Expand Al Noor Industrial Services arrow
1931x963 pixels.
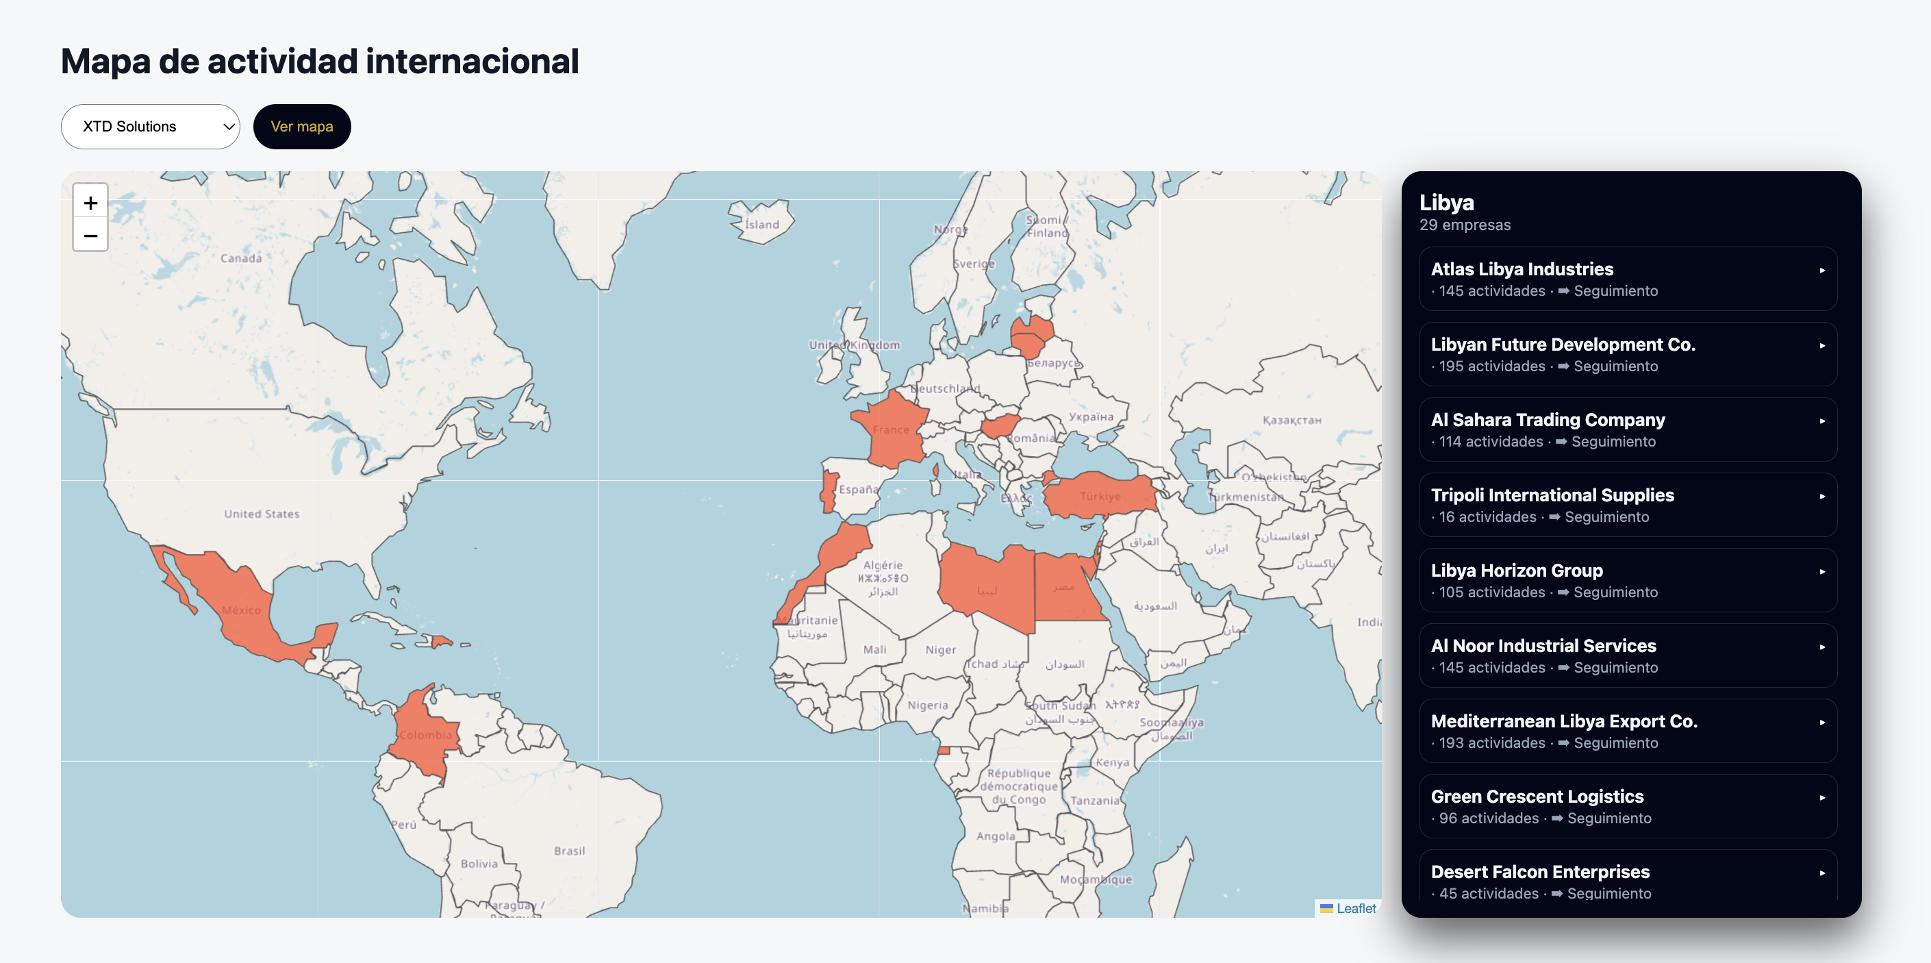(x=1821, y=647)
